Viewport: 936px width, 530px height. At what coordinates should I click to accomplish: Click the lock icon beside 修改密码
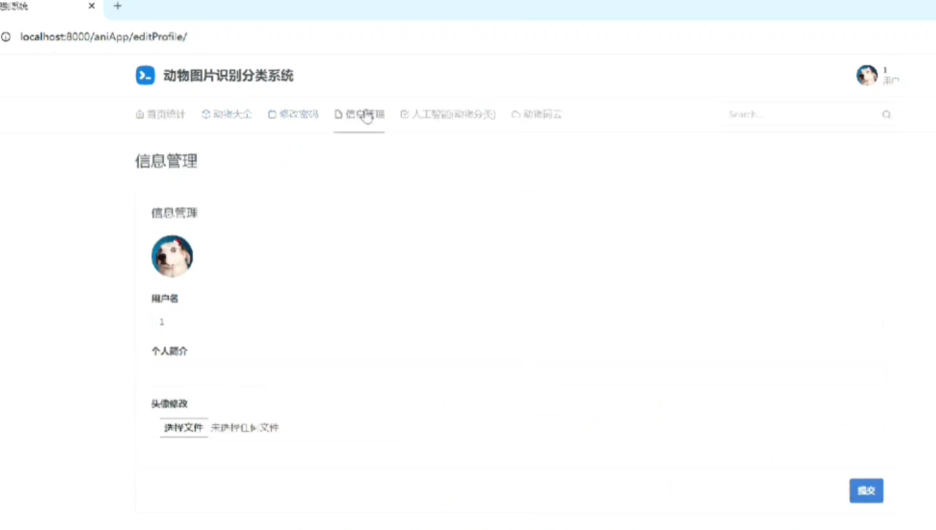click(x=272, y=114)
